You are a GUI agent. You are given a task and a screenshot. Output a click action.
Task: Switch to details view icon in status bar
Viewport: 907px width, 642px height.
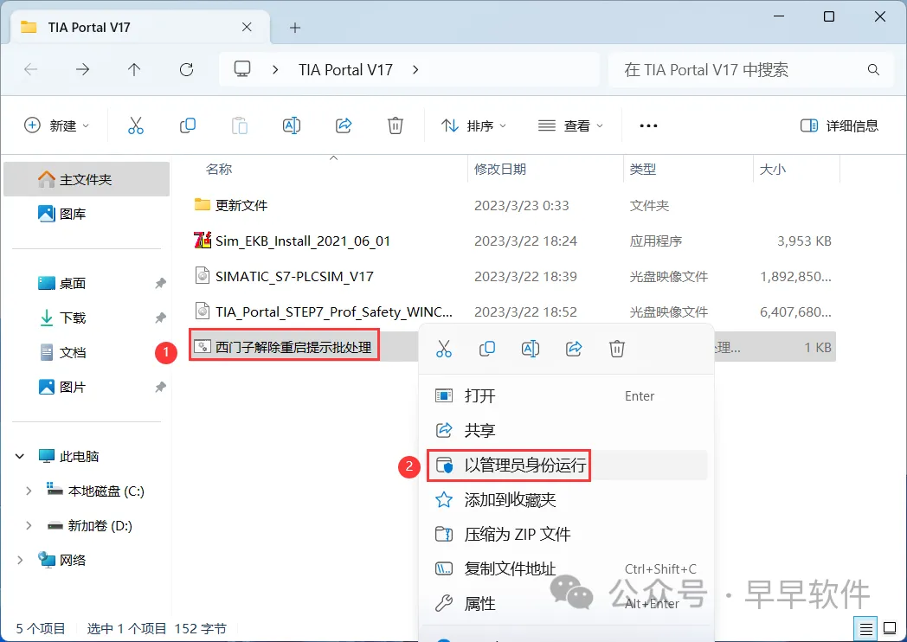(866, 629)
